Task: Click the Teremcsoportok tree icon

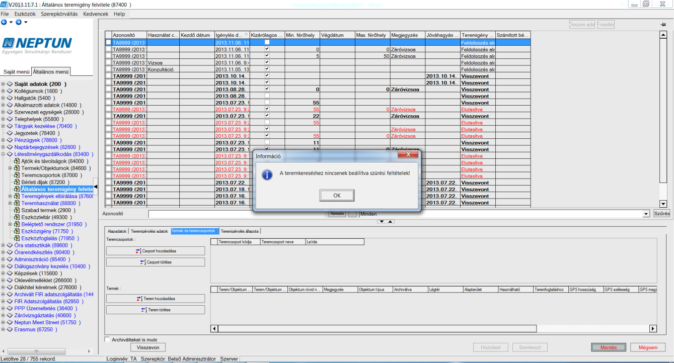Action: pos(17,175)
